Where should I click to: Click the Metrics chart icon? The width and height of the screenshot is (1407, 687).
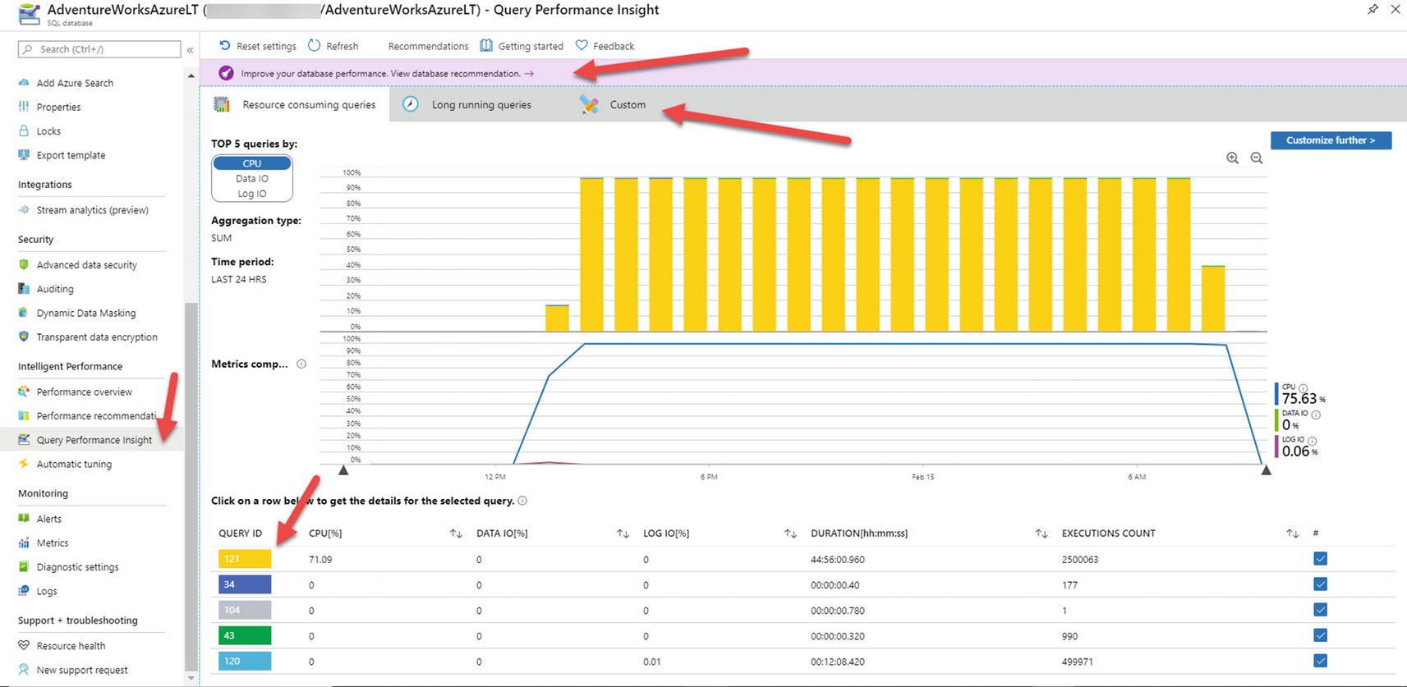point(24,543)
